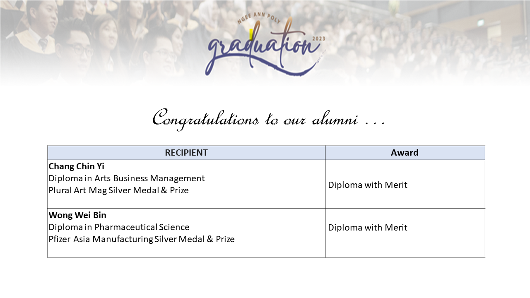Select the name Wong Wei Bin
Viewport: 530px width, 298px height.
point(77,215)
